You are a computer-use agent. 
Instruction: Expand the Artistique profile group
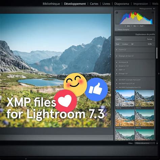pyautogui.click(x=117, y=62)
